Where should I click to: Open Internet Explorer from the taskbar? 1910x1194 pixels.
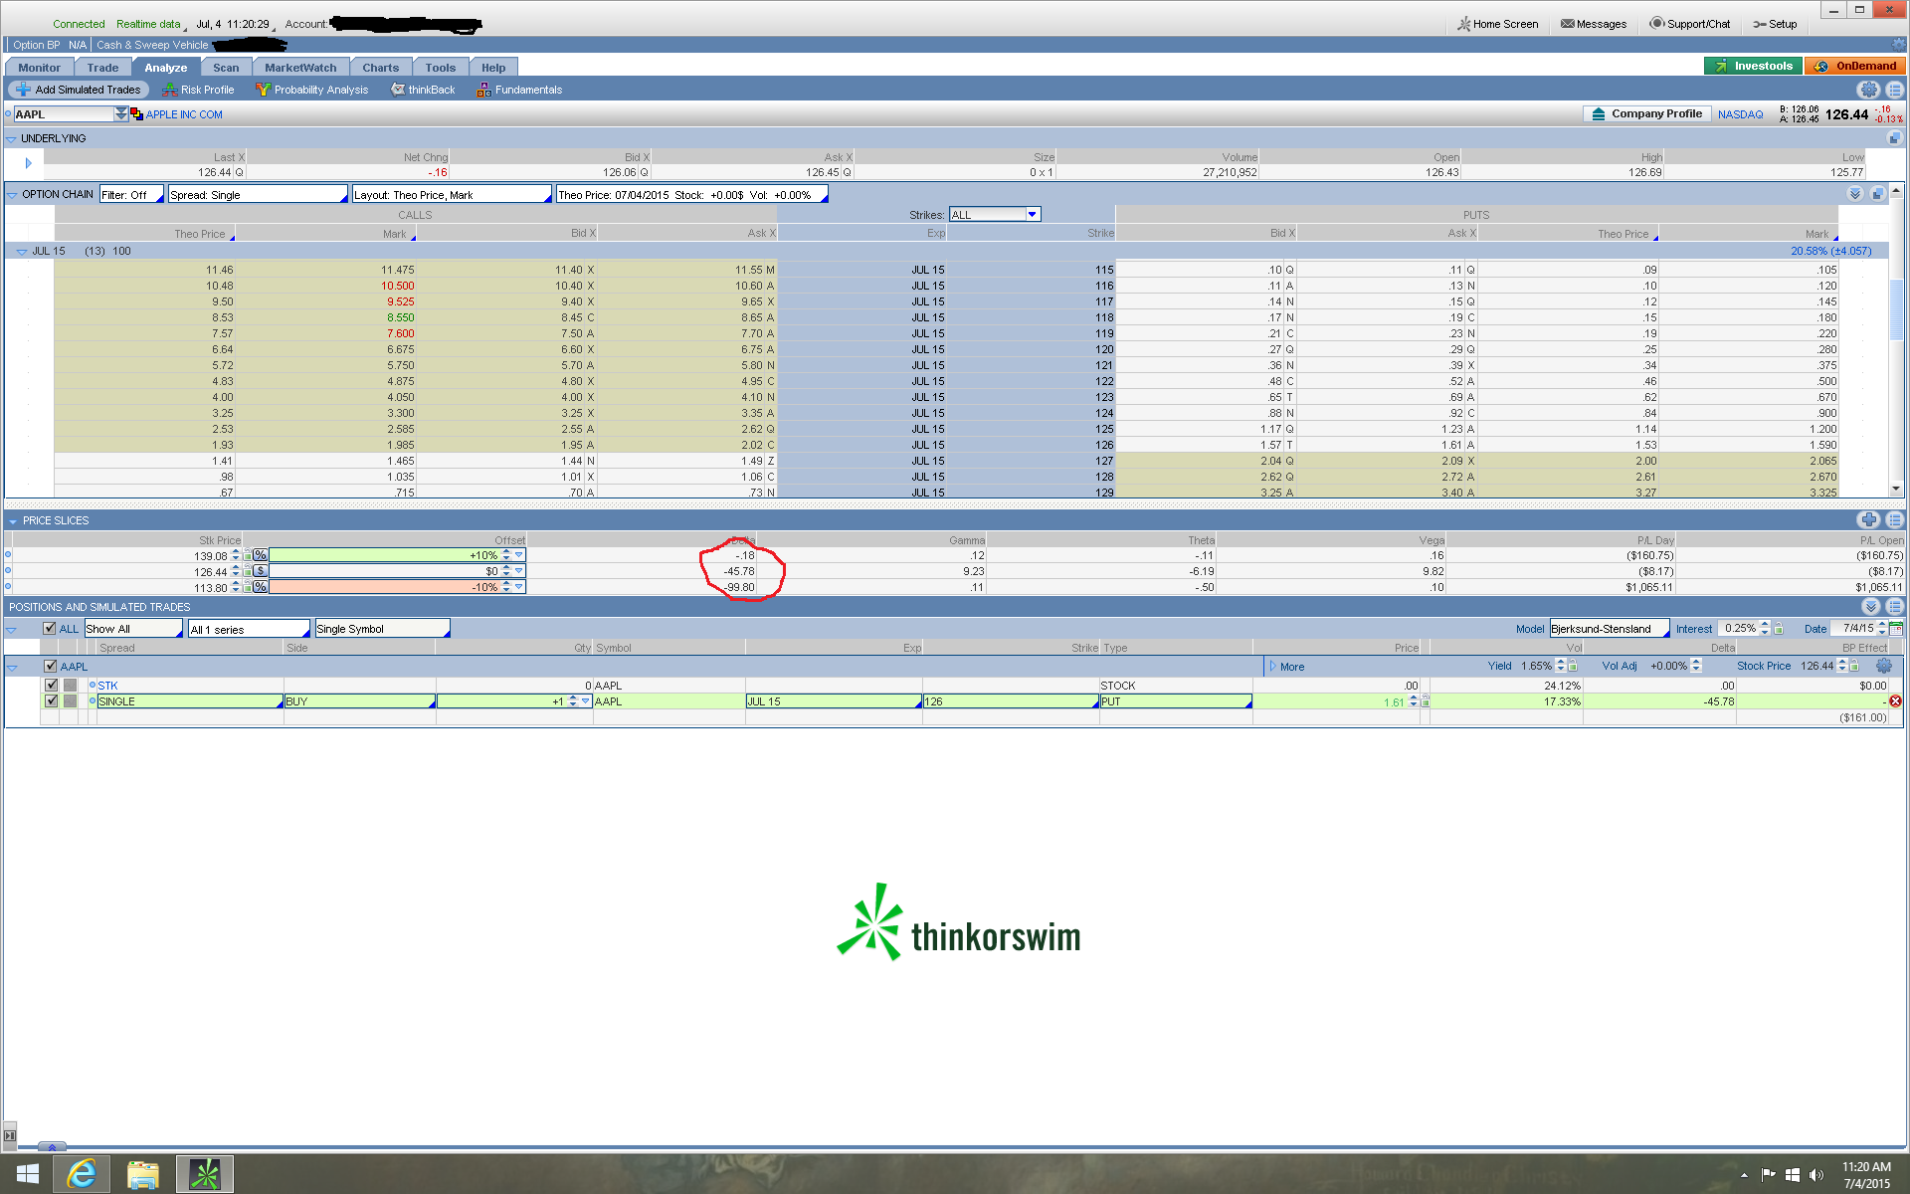[x=82, y=1174]
